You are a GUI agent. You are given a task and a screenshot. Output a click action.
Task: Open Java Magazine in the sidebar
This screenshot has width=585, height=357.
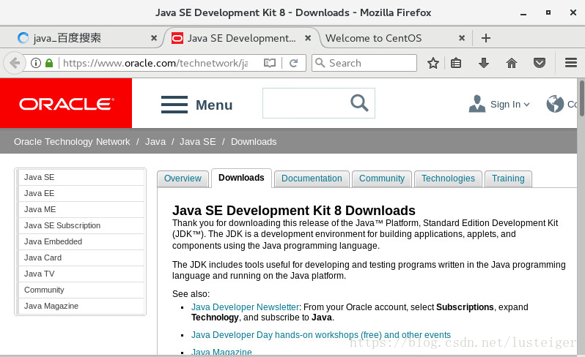pos(81,306)
